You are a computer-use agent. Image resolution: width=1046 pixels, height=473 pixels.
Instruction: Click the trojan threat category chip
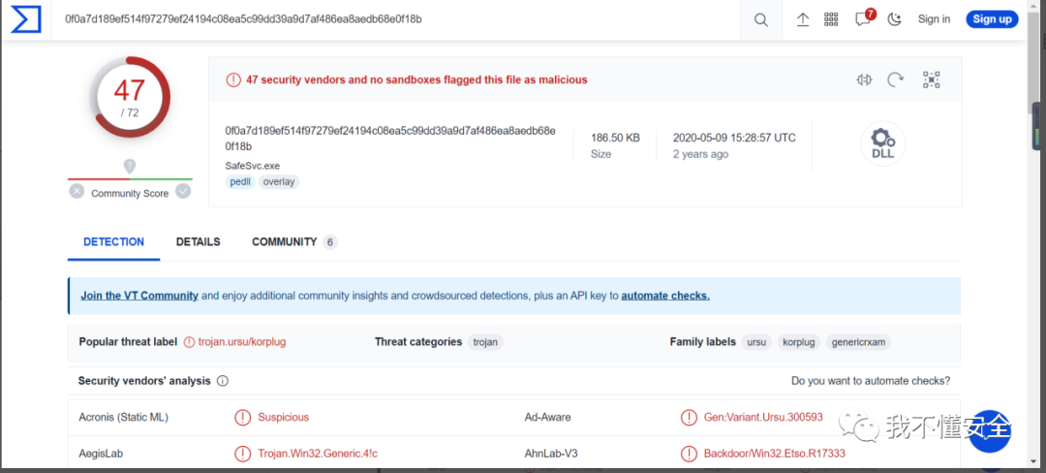pyautogui.click(x=485, y=341)
